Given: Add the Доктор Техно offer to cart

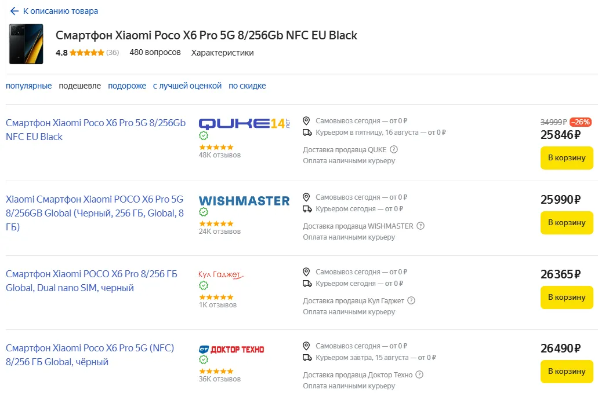Looking at the screenshot, I should [567, 371].
